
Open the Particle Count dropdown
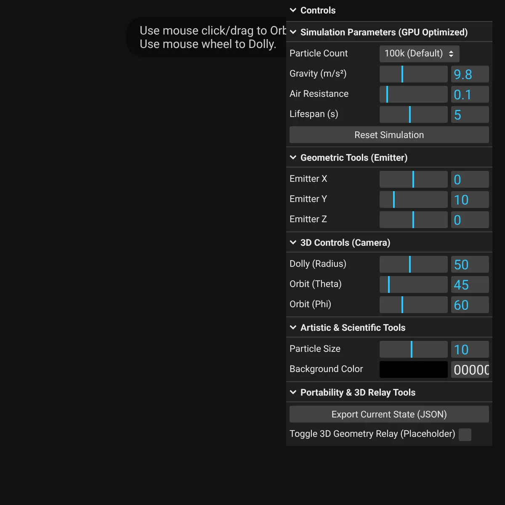pyautogui.click(x=419, y=54)
